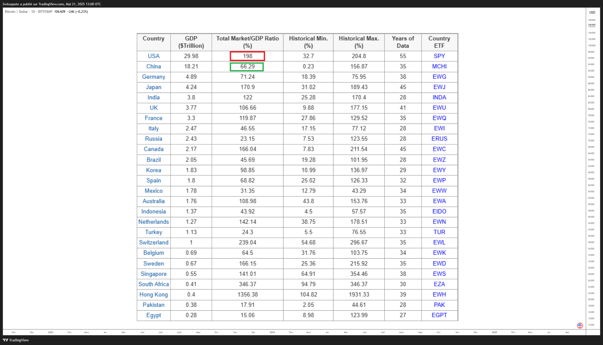Viewport: 603px width, 345px height.
Task: Select the 1356.38 ratio cell for Hong Kong
Action: point(247,295)
